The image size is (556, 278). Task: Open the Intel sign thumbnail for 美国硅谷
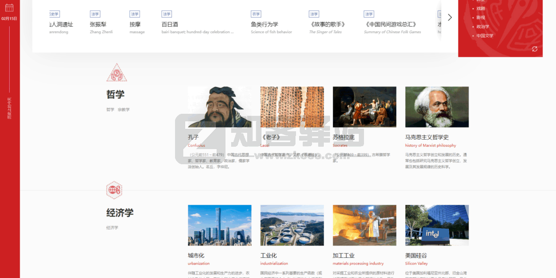click(437, 225)
